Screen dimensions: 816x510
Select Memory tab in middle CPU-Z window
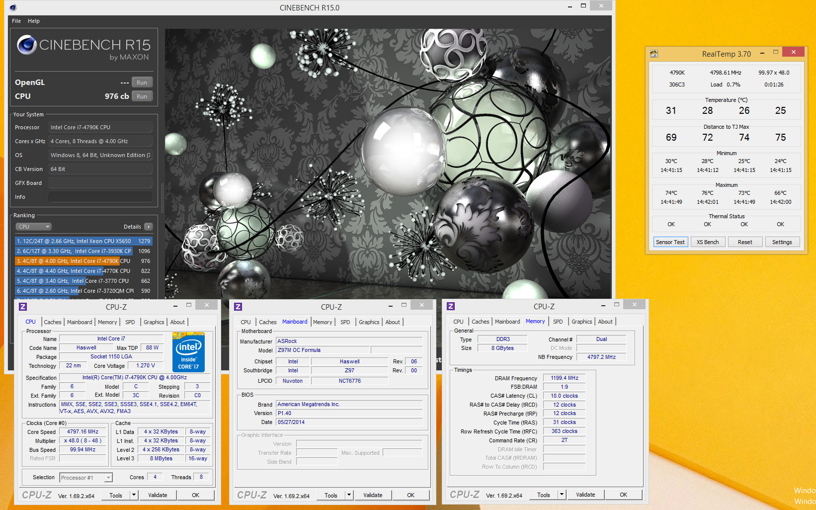323,322
